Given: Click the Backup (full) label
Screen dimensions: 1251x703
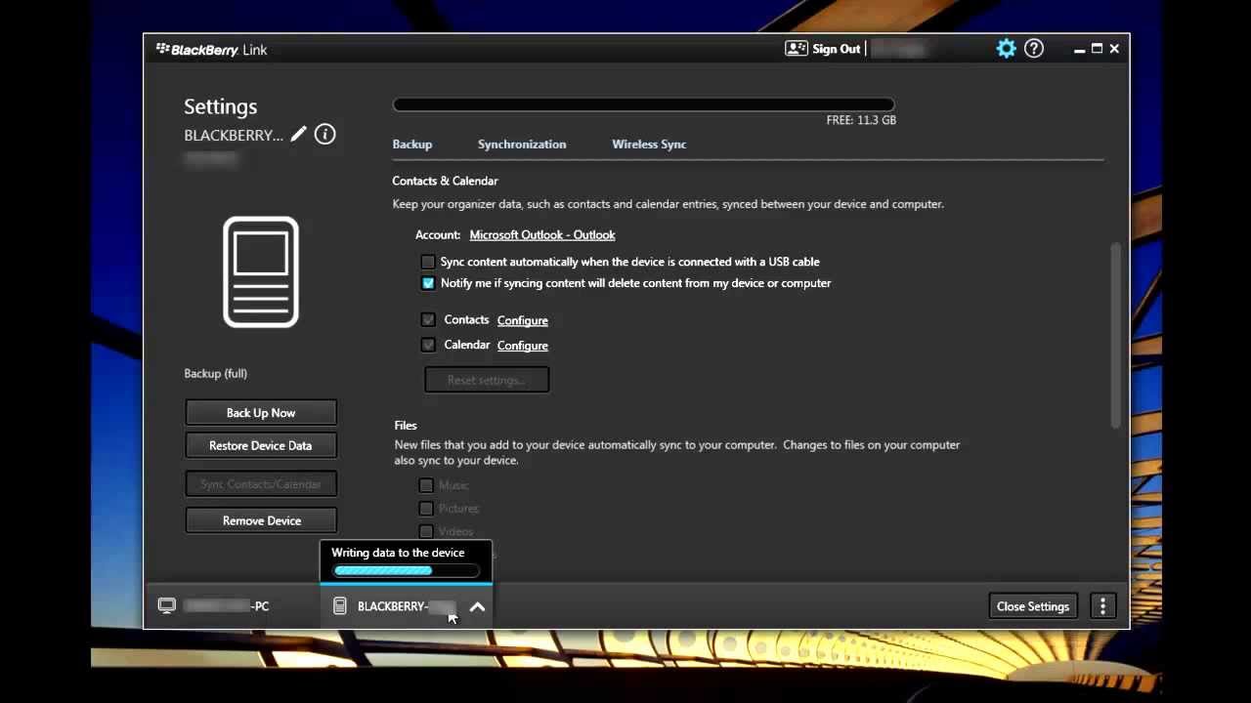Looking at the screenshot, I should pyautogui.click(x=216, y=374).
